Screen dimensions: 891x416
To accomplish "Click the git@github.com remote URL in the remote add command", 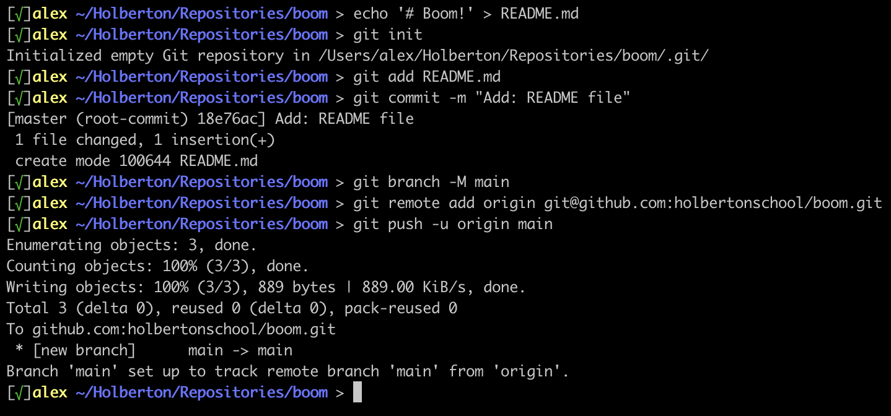I will click(x=713, y=203).
